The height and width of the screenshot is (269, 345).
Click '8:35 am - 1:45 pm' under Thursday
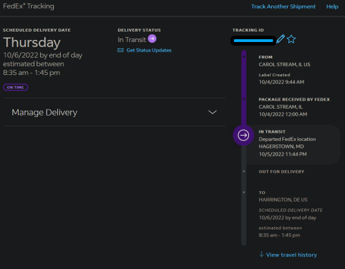[x=32, y=73]
